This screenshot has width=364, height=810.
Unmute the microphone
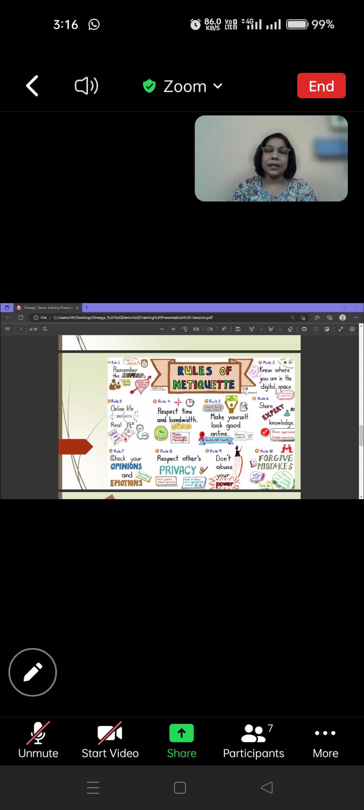(x=38, y=740)
